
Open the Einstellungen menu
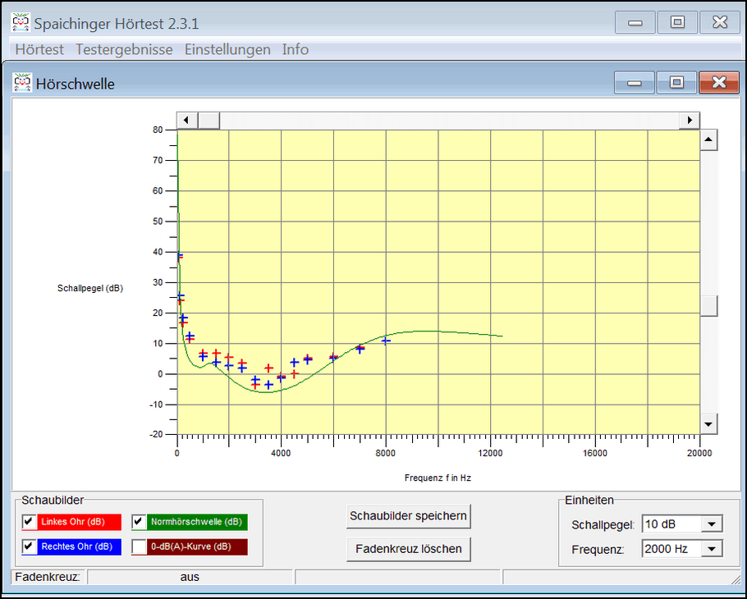pos(227,49)
